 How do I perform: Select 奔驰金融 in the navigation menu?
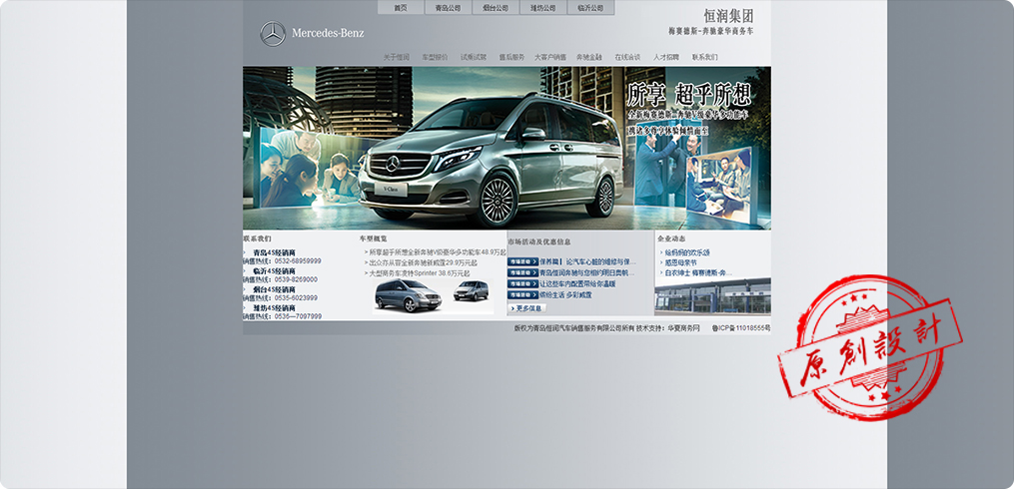(589, 57)
